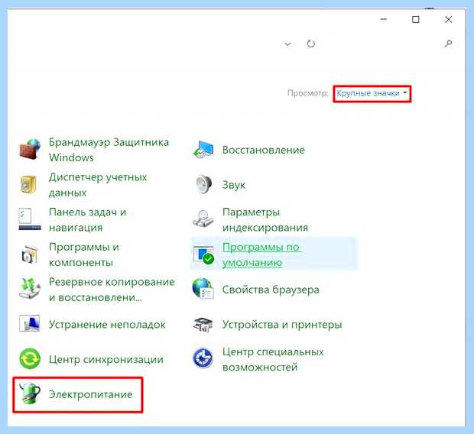This screenshot has height=434, width=474.
Task: Maximize the Control Panel window
Action: [x=416, y=19]
